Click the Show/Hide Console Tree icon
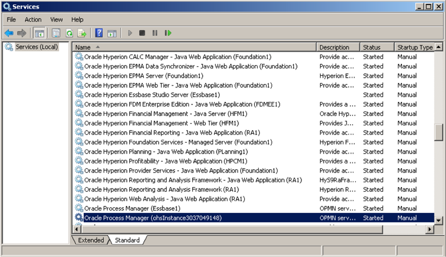 (x=39, y=33)
